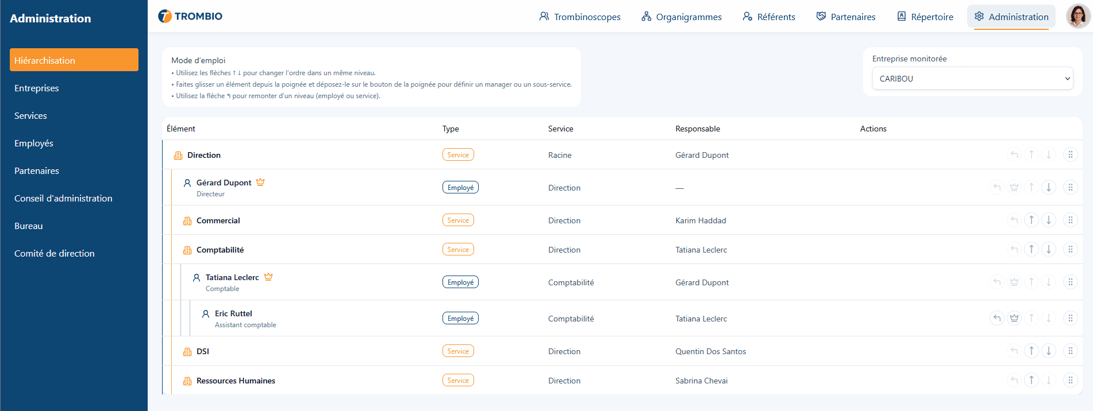Set Eric Ruttel as manager via crown
This screenshot has height=411, width=1093.
(x=1014, y=318)
